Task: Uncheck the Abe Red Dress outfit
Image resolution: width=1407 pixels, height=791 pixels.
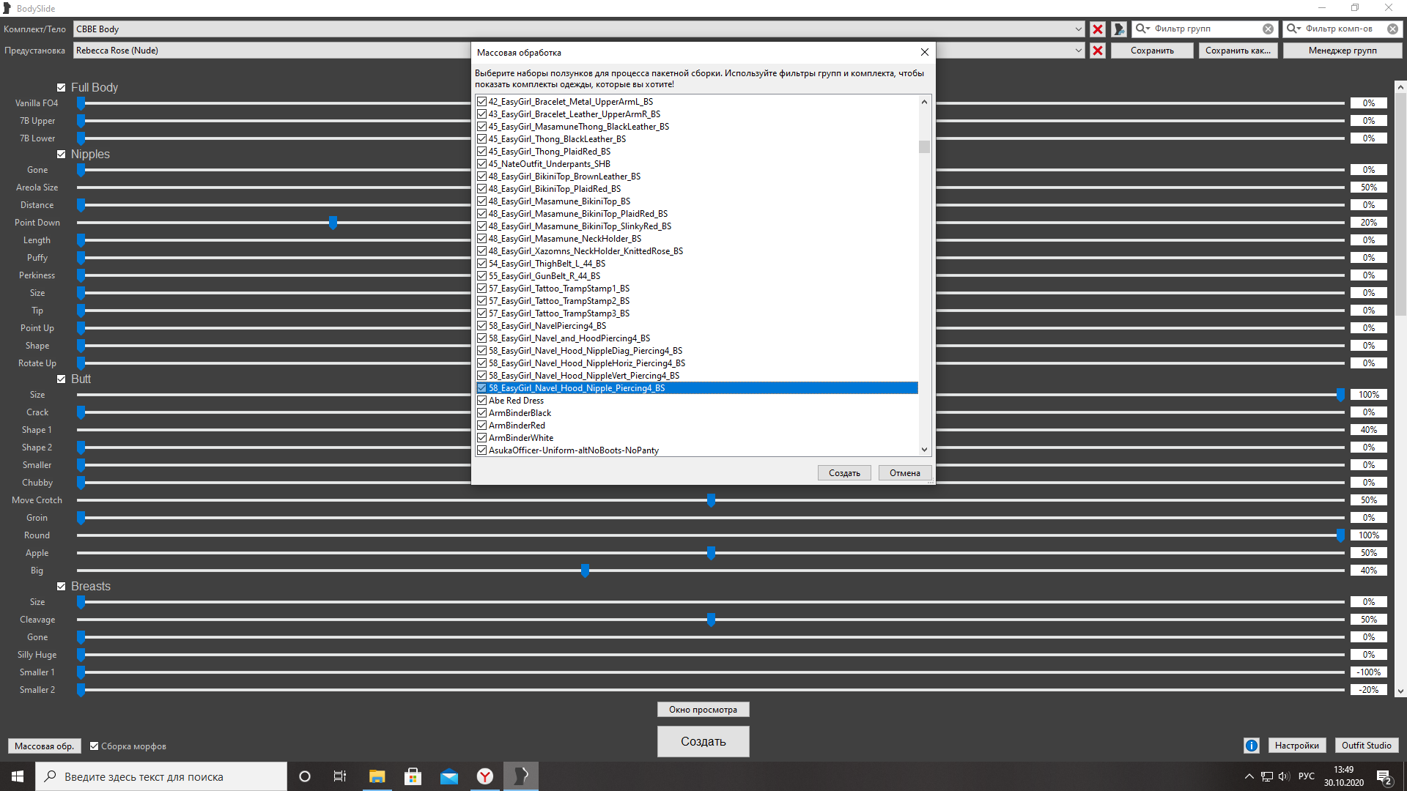Action: pyautogui.click(x=481, y=401)
